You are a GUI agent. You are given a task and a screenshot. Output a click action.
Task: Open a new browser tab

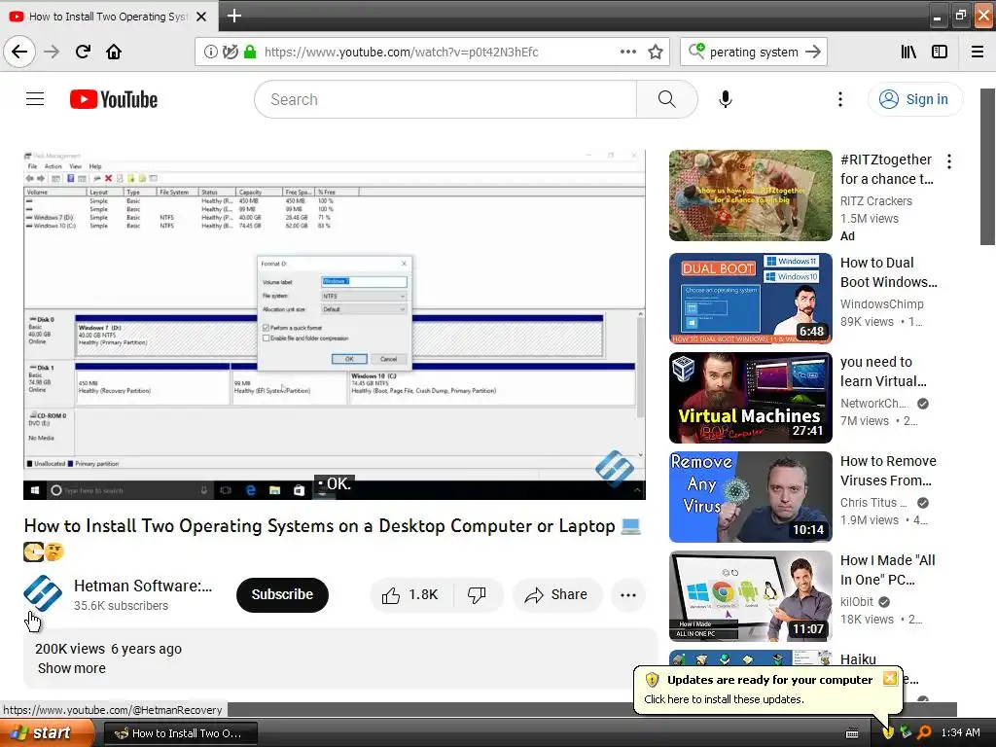point(233,16)
